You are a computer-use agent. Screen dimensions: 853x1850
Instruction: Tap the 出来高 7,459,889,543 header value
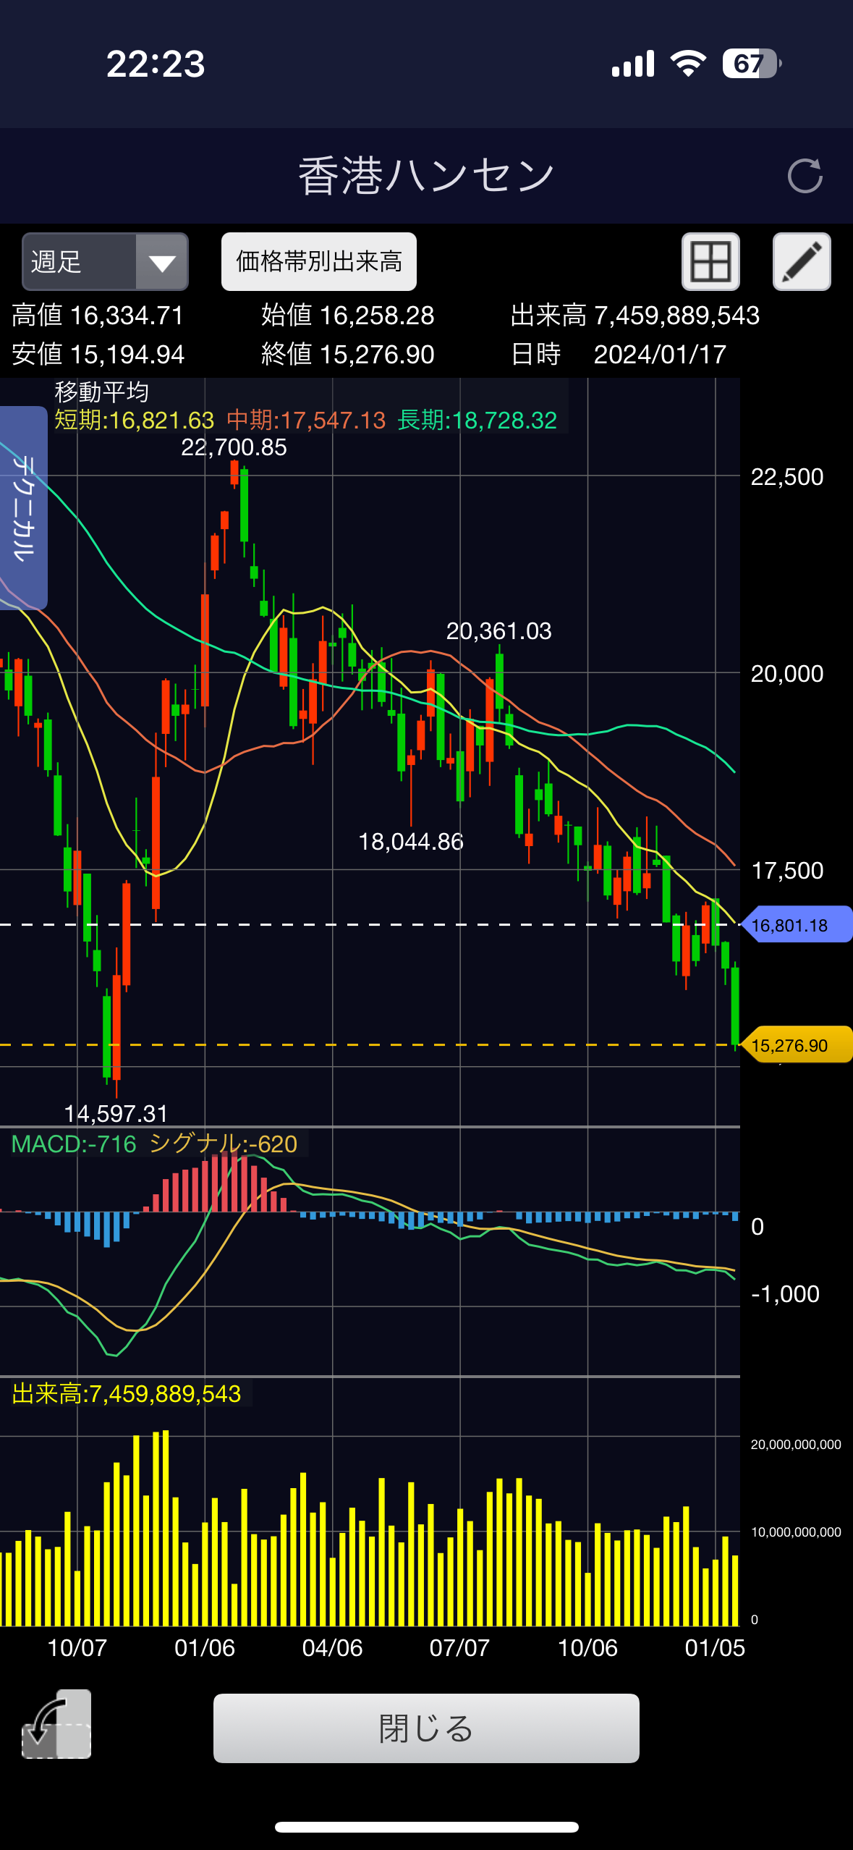tap(635, 316)
